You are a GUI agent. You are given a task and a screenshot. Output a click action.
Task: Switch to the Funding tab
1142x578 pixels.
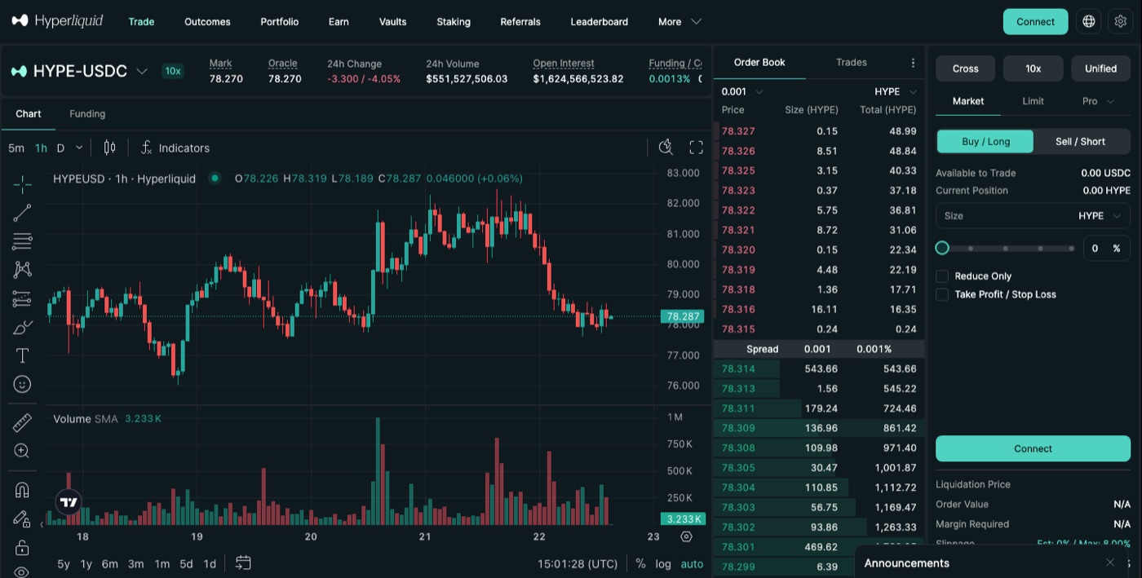click(x=87, y=113)
